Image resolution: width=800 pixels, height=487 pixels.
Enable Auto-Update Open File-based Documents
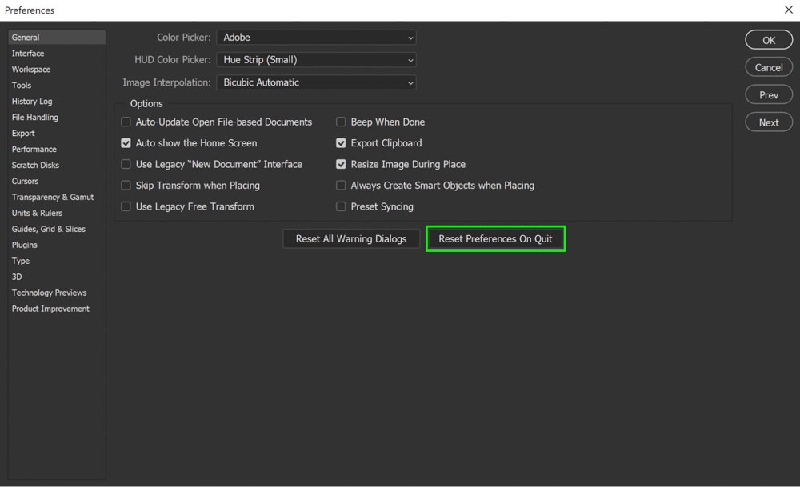(126, 122)
